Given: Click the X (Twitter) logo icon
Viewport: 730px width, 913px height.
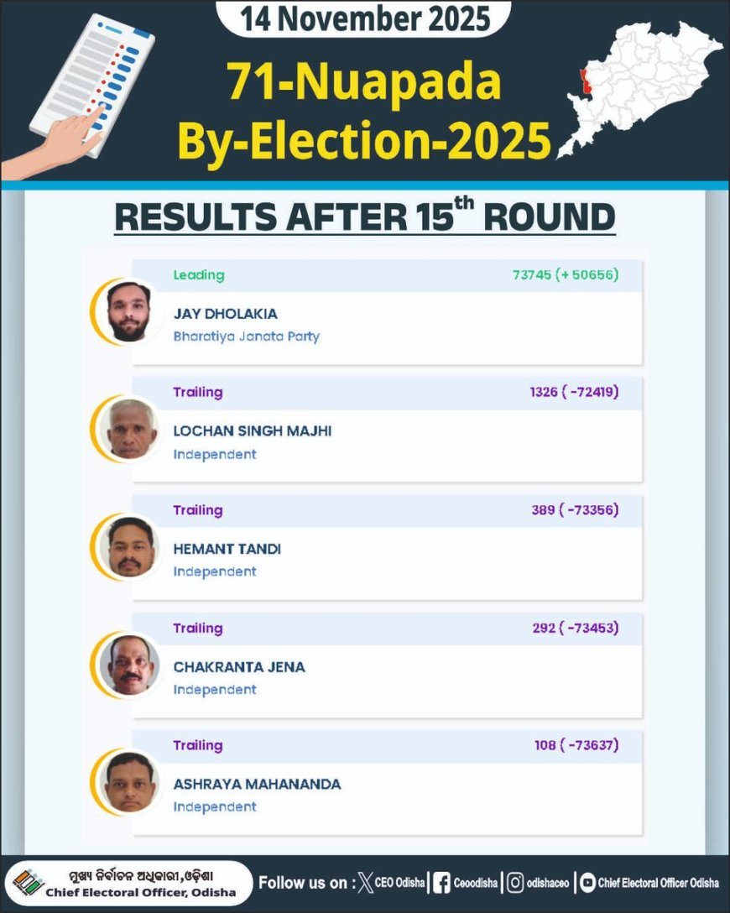Looking at the screenshot, I should (363, 882).
